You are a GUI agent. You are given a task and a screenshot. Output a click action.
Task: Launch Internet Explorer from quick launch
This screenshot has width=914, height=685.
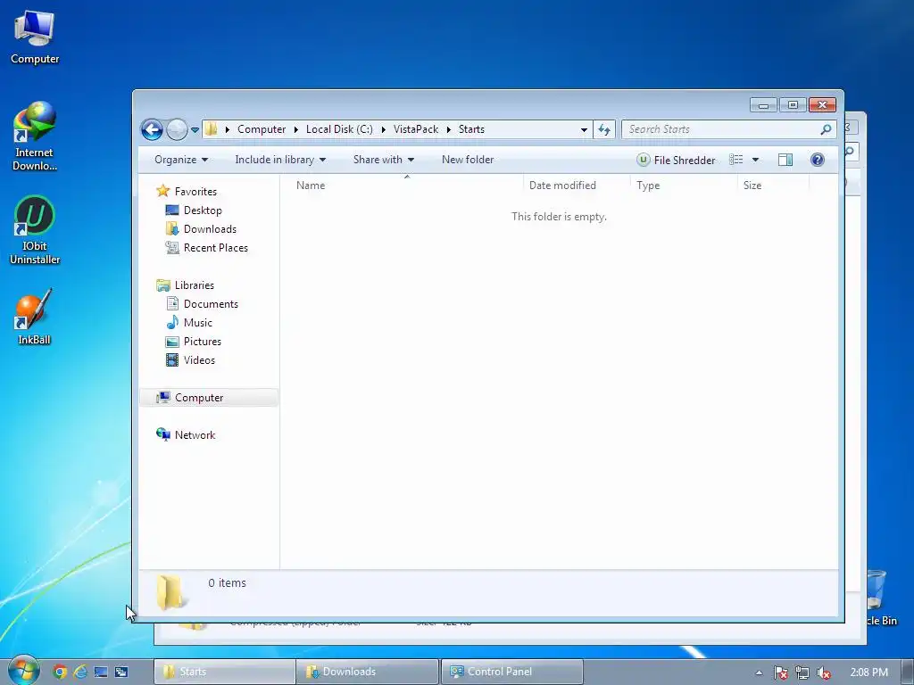coord(79,672)
